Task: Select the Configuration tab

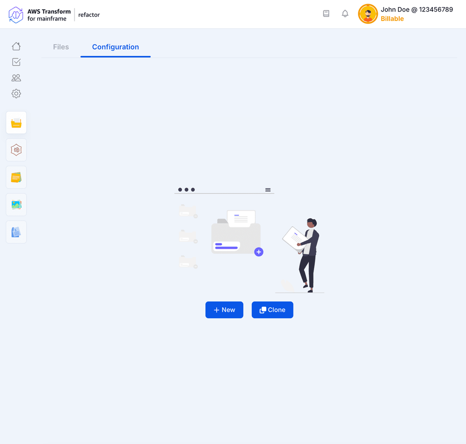Action: 115,47
